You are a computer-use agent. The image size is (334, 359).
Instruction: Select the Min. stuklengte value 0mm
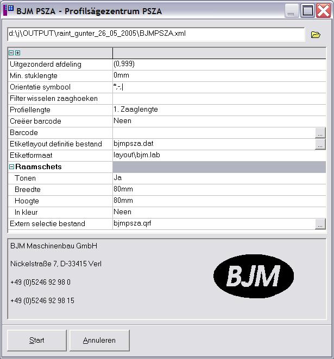coord(219,76)
